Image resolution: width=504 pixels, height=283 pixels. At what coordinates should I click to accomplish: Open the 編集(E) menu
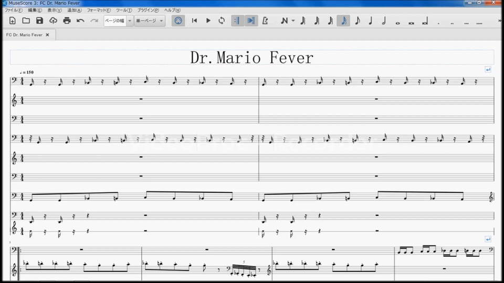pyautogui.click(x=35, y=10)
